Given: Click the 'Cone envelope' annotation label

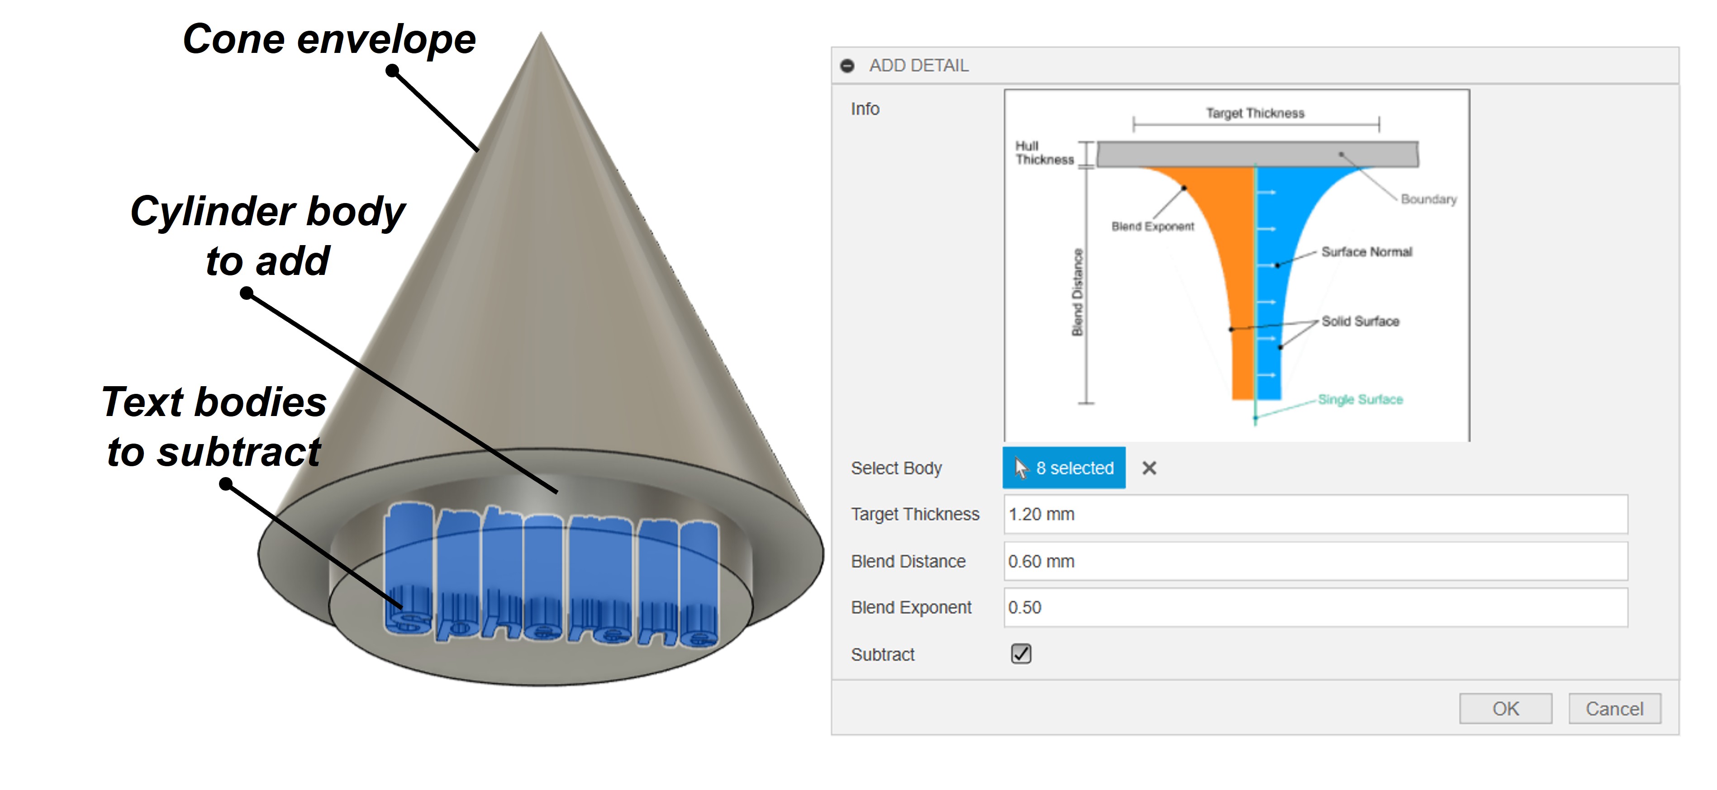Looking at the screenshot, I should 329,38.
